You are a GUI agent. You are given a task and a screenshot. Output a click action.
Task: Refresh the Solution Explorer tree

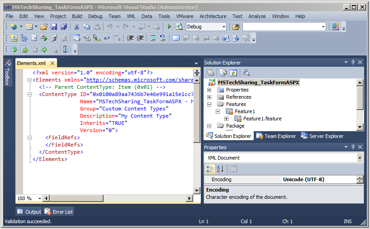pos(233,73)
